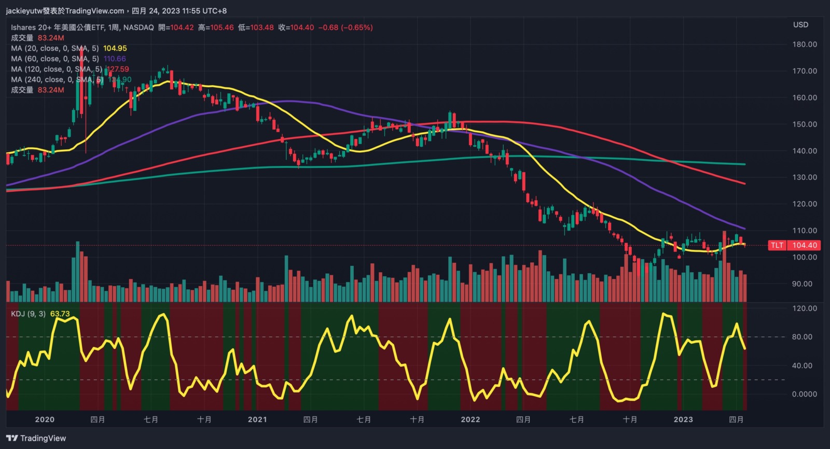Click the 104.40 current price label

(x=805, y=245)
